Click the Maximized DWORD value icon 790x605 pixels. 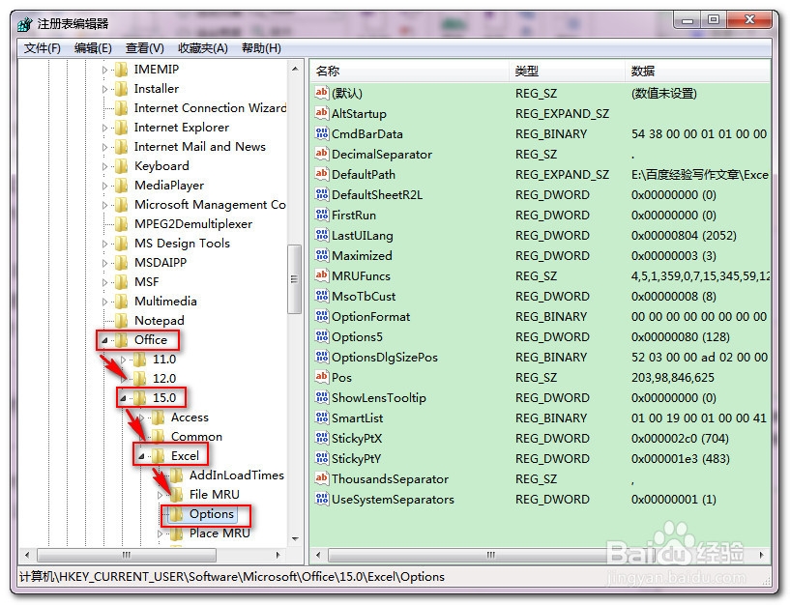click(321, 255)
